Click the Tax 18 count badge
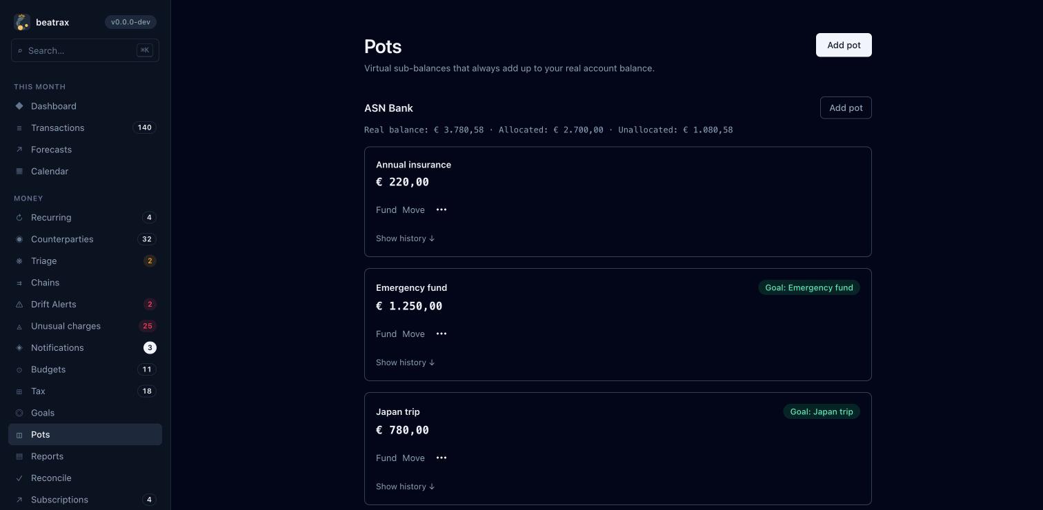 pyautogui.click(x=147, y=391)
